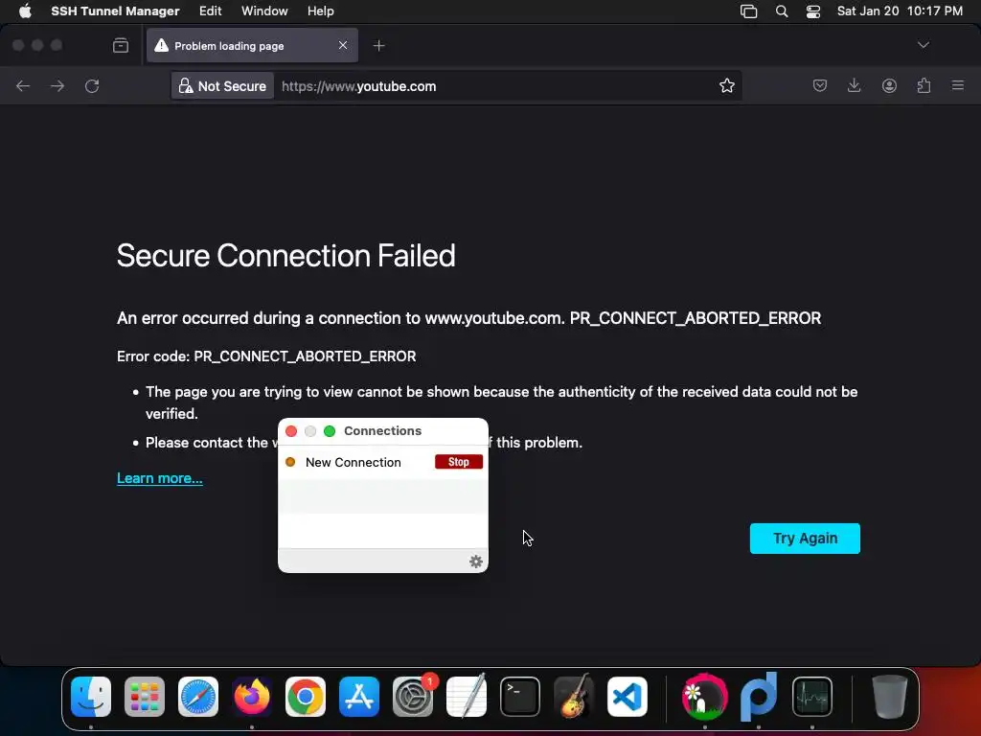Open a new tab with plus button
Image resolution: width=981 pixels, height=736 pixels.
tap(379, 46)
